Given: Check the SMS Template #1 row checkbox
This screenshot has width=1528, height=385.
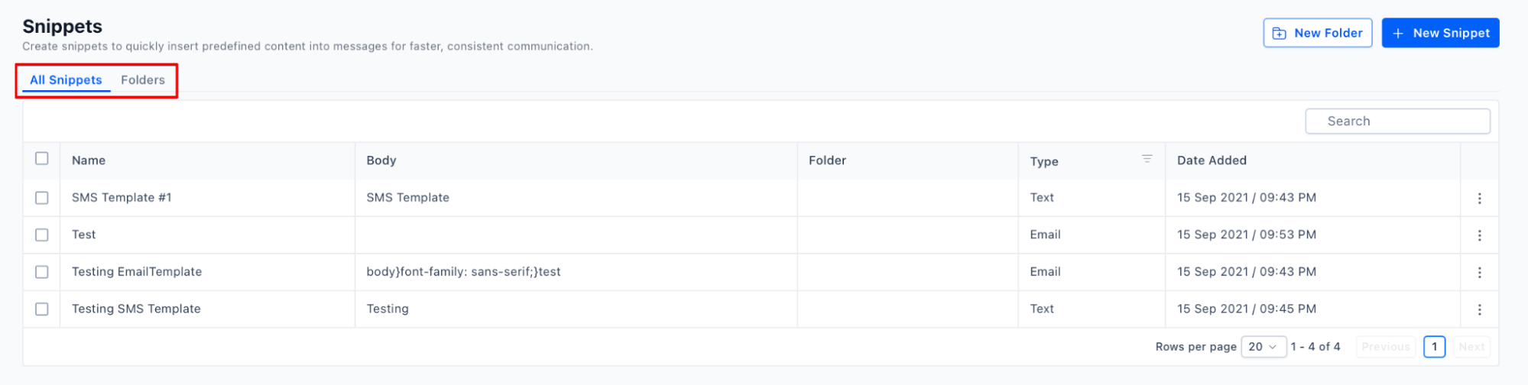Looking at the screenshot, I should (x=42, y=198).
